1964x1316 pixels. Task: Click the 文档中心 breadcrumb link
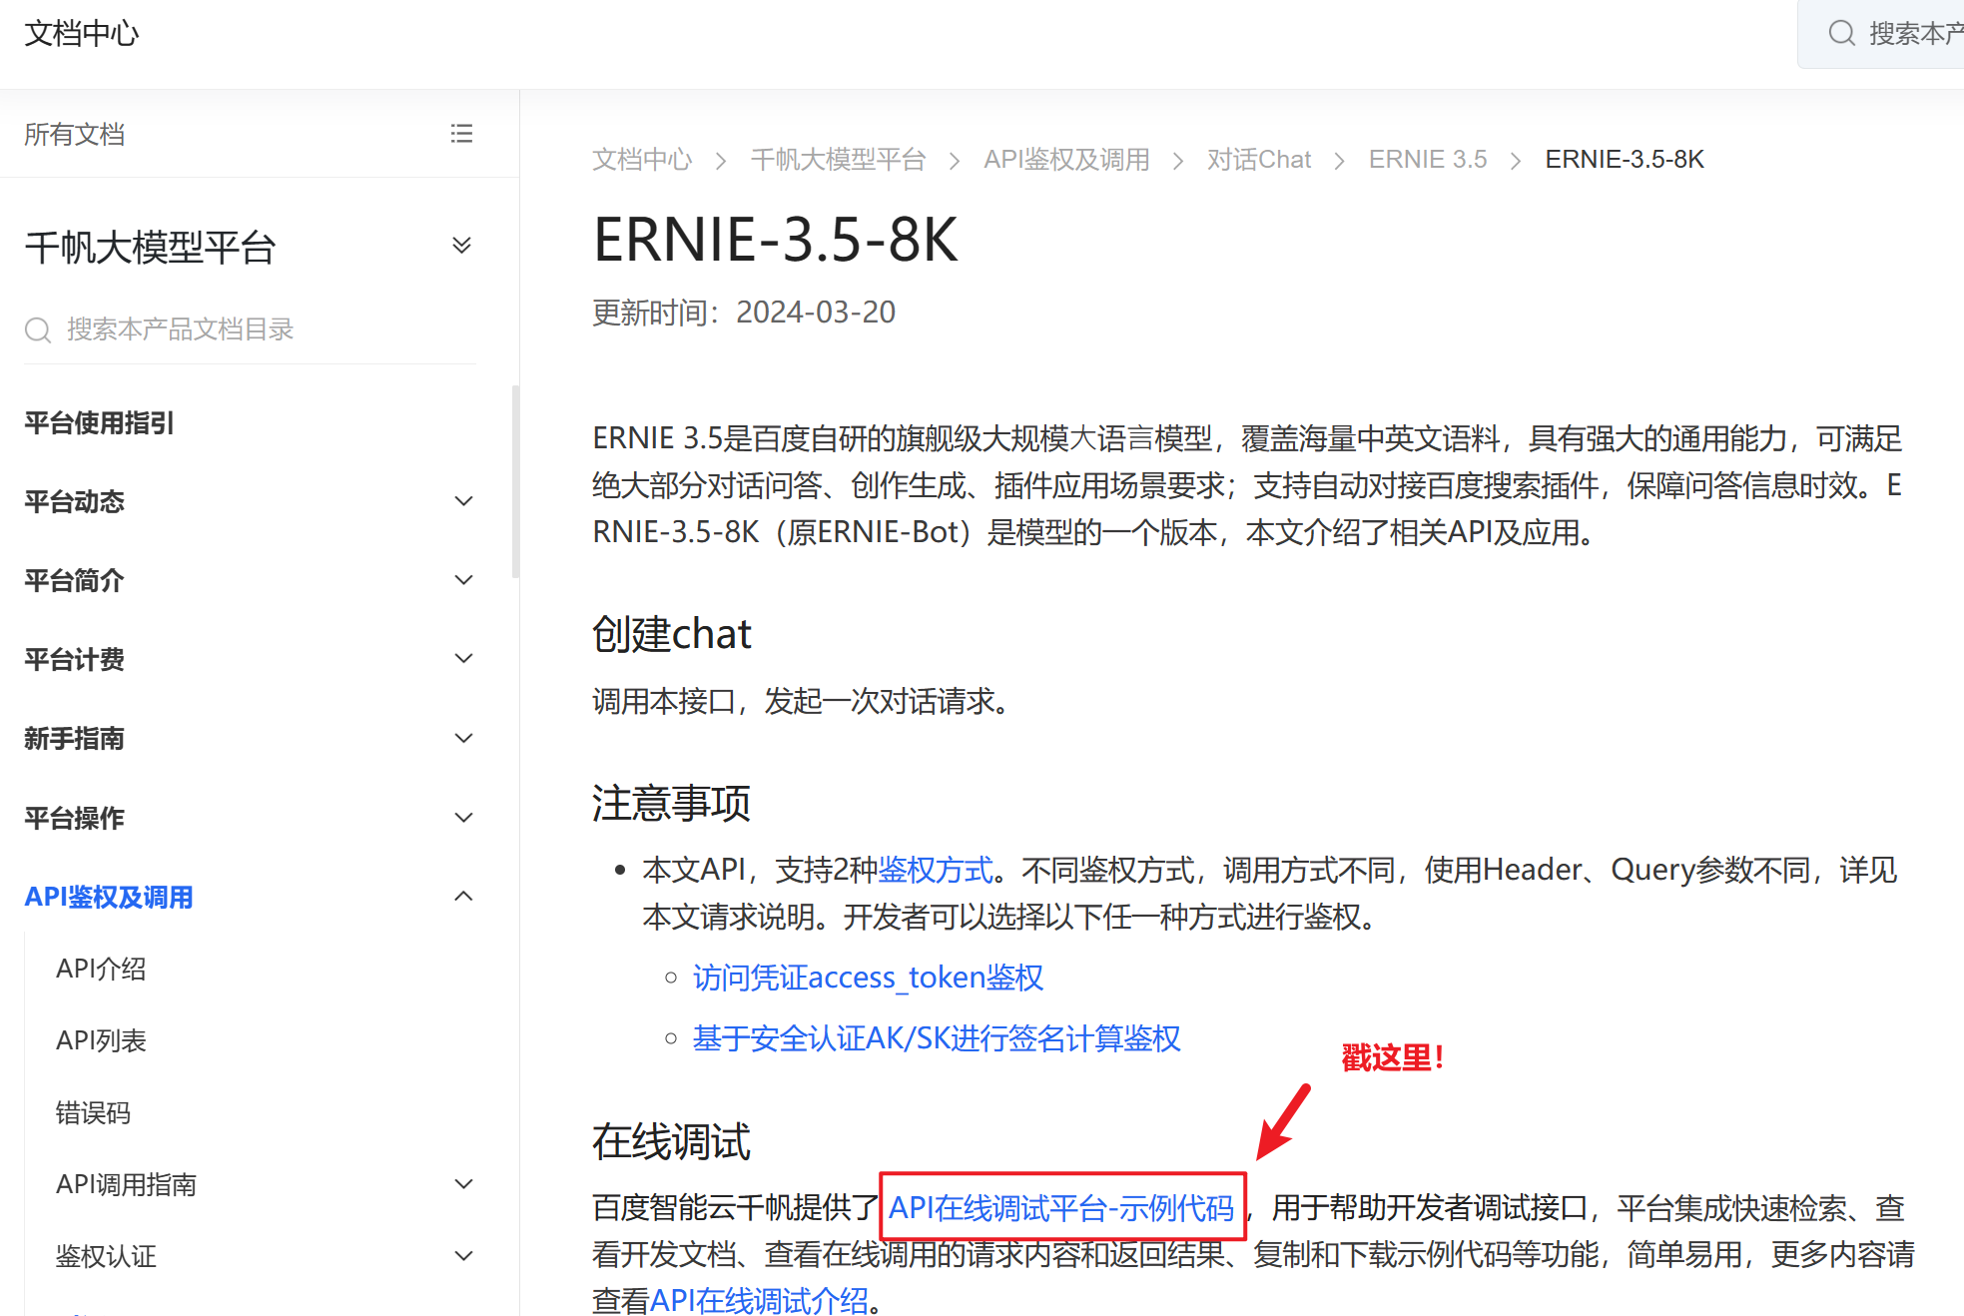642,160
